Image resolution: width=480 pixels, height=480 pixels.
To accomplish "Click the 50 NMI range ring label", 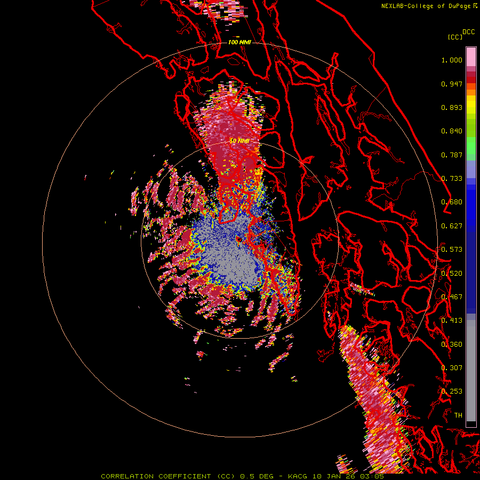I will click(239, 141).
